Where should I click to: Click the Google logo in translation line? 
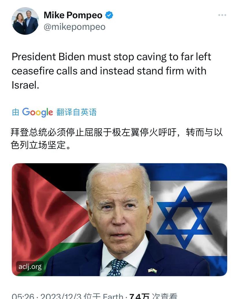(38, 112)
